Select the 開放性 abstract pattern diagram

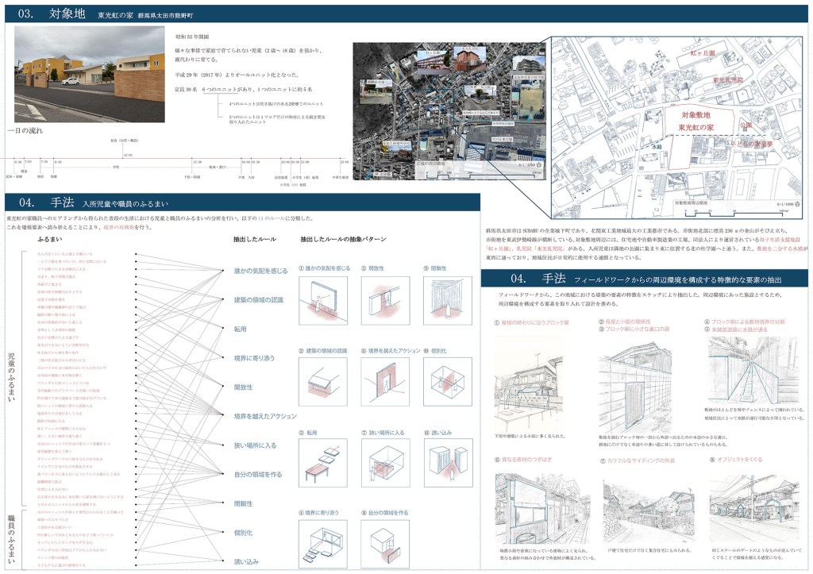pyautogui.click(x=385, y=299)
